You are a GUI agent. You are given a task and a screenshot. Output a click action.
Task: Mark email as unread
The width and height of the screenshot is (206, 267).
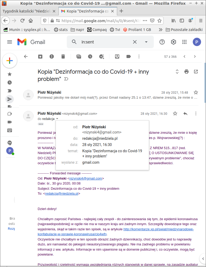(78, 56)
